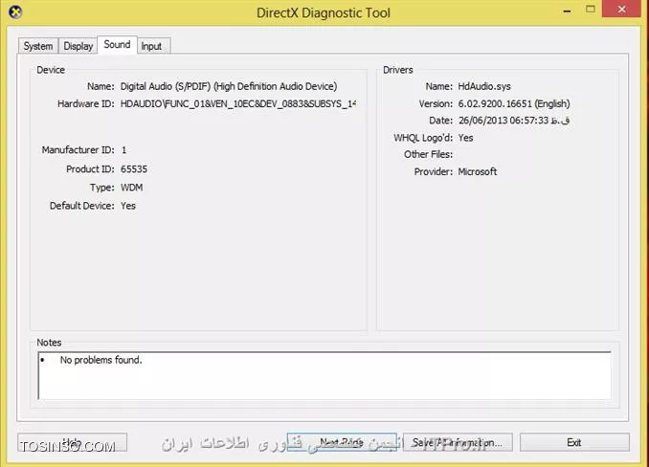This screenshot has height=467, width=649.
Task: Click the 'DirectX Diagnostic Tool' window title
Action: tap(324, 12)
